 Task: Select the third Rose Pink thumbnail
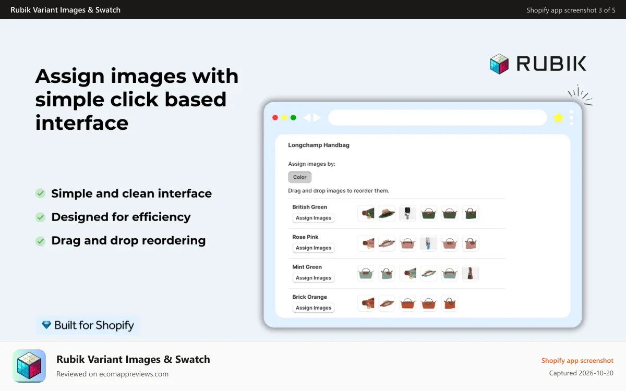tap(408, 243)
